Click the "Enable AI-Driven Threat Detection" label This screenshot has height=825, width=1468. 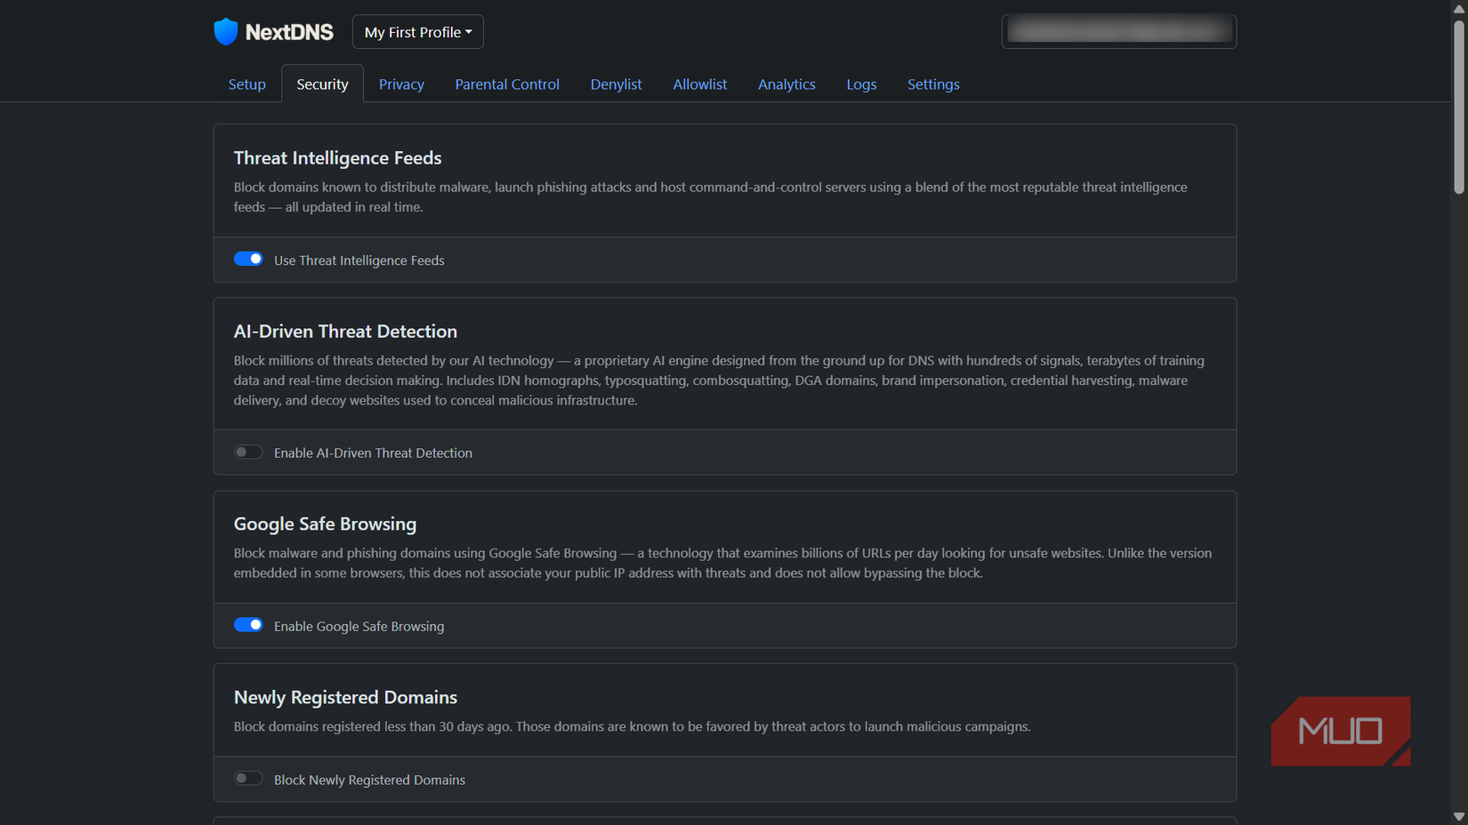coord(373,453)
